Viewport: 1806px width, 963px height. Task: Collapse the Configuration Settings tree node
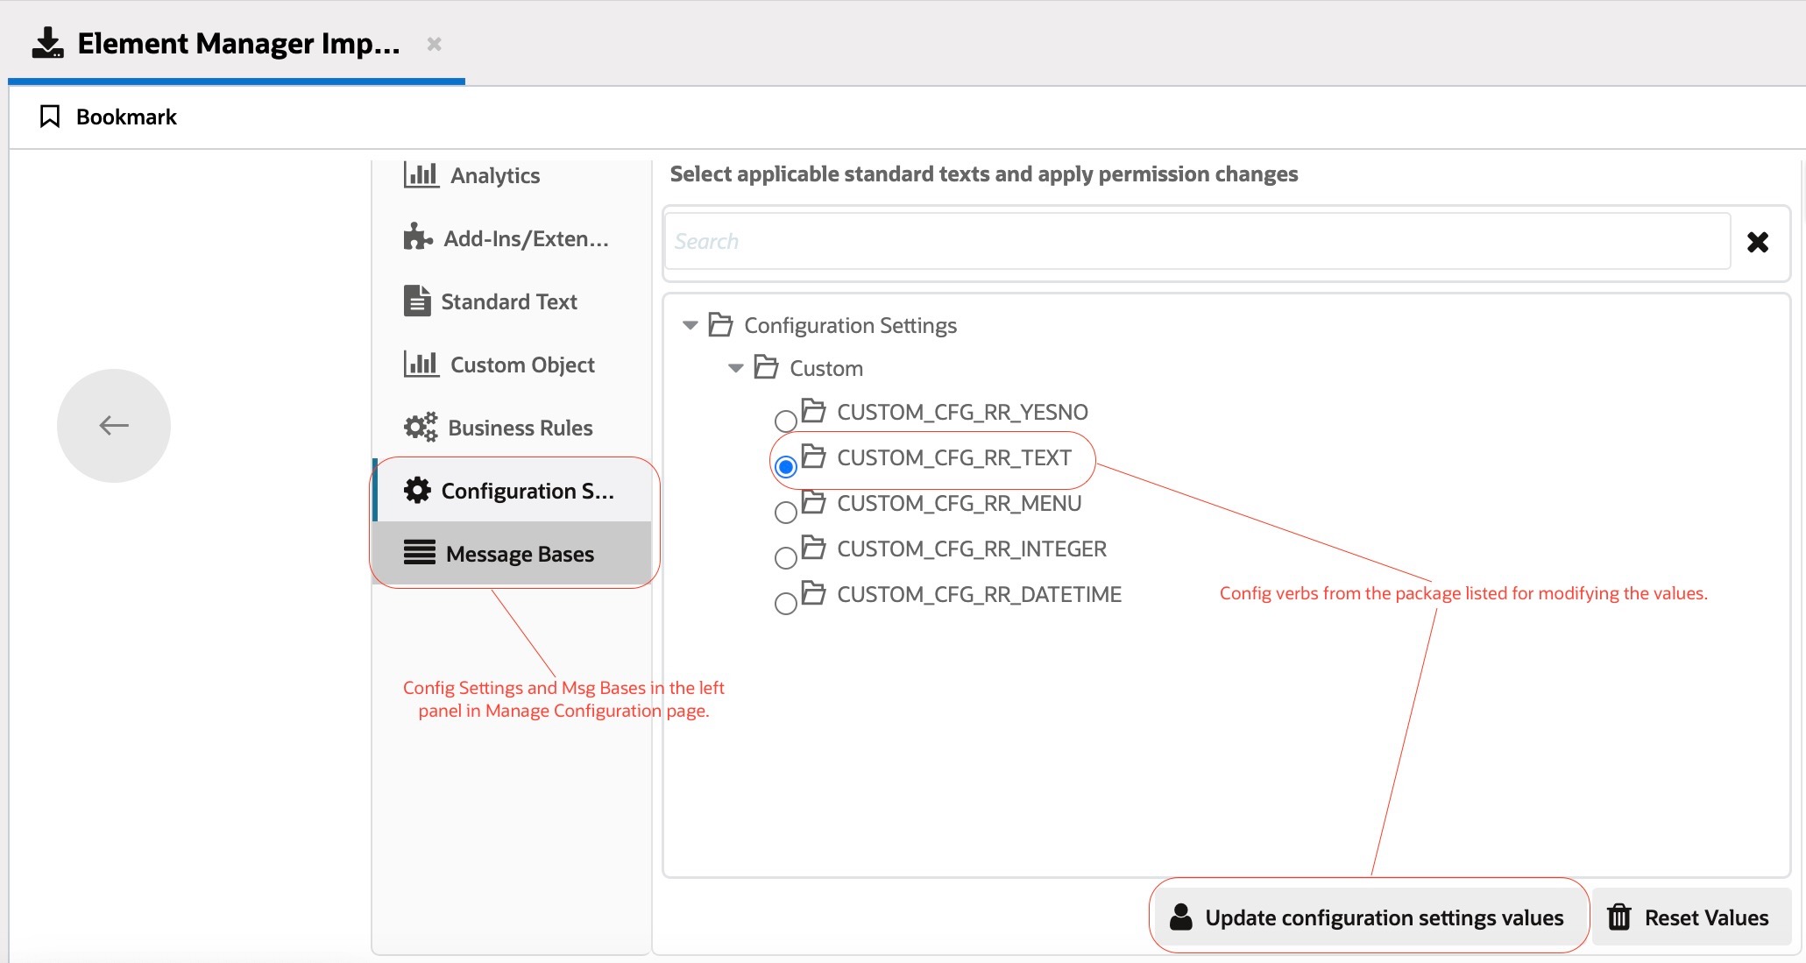pyautogui.click(x=691, y=325)
